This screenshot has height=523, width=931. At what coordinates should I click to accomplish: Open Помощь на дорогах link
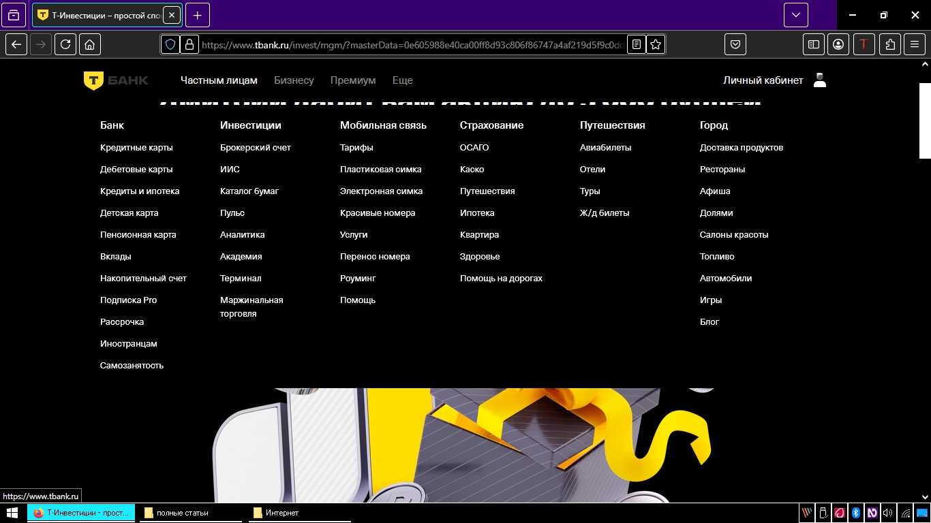point(502,279)
